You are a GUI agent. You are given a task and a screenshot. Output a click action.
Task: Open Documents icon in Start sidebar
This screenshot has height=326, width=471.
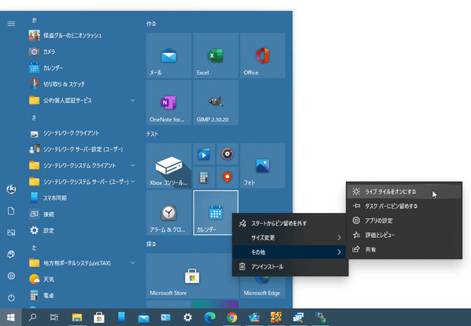[11, 211]
